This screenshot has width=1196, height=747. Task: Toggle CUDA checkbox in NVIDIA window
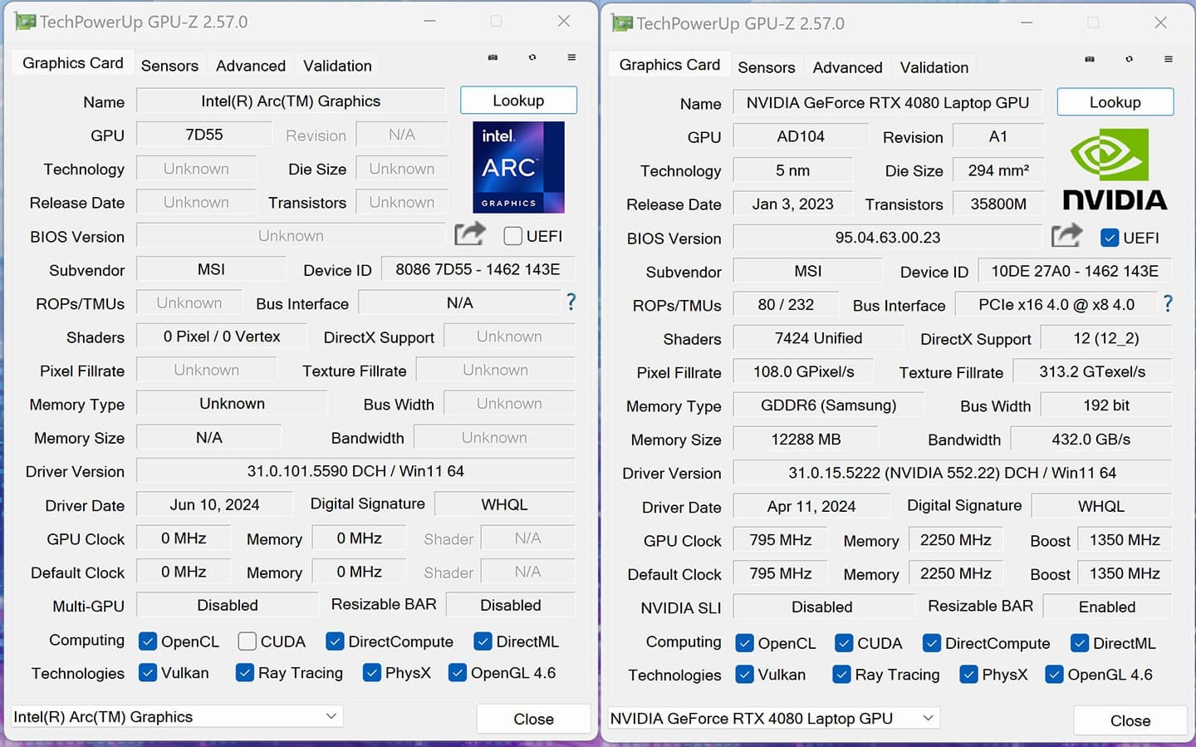pyautogui.click(x=844, y=643)
